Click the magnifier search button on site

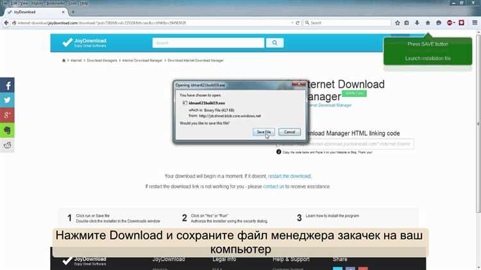tap(274, 43)
